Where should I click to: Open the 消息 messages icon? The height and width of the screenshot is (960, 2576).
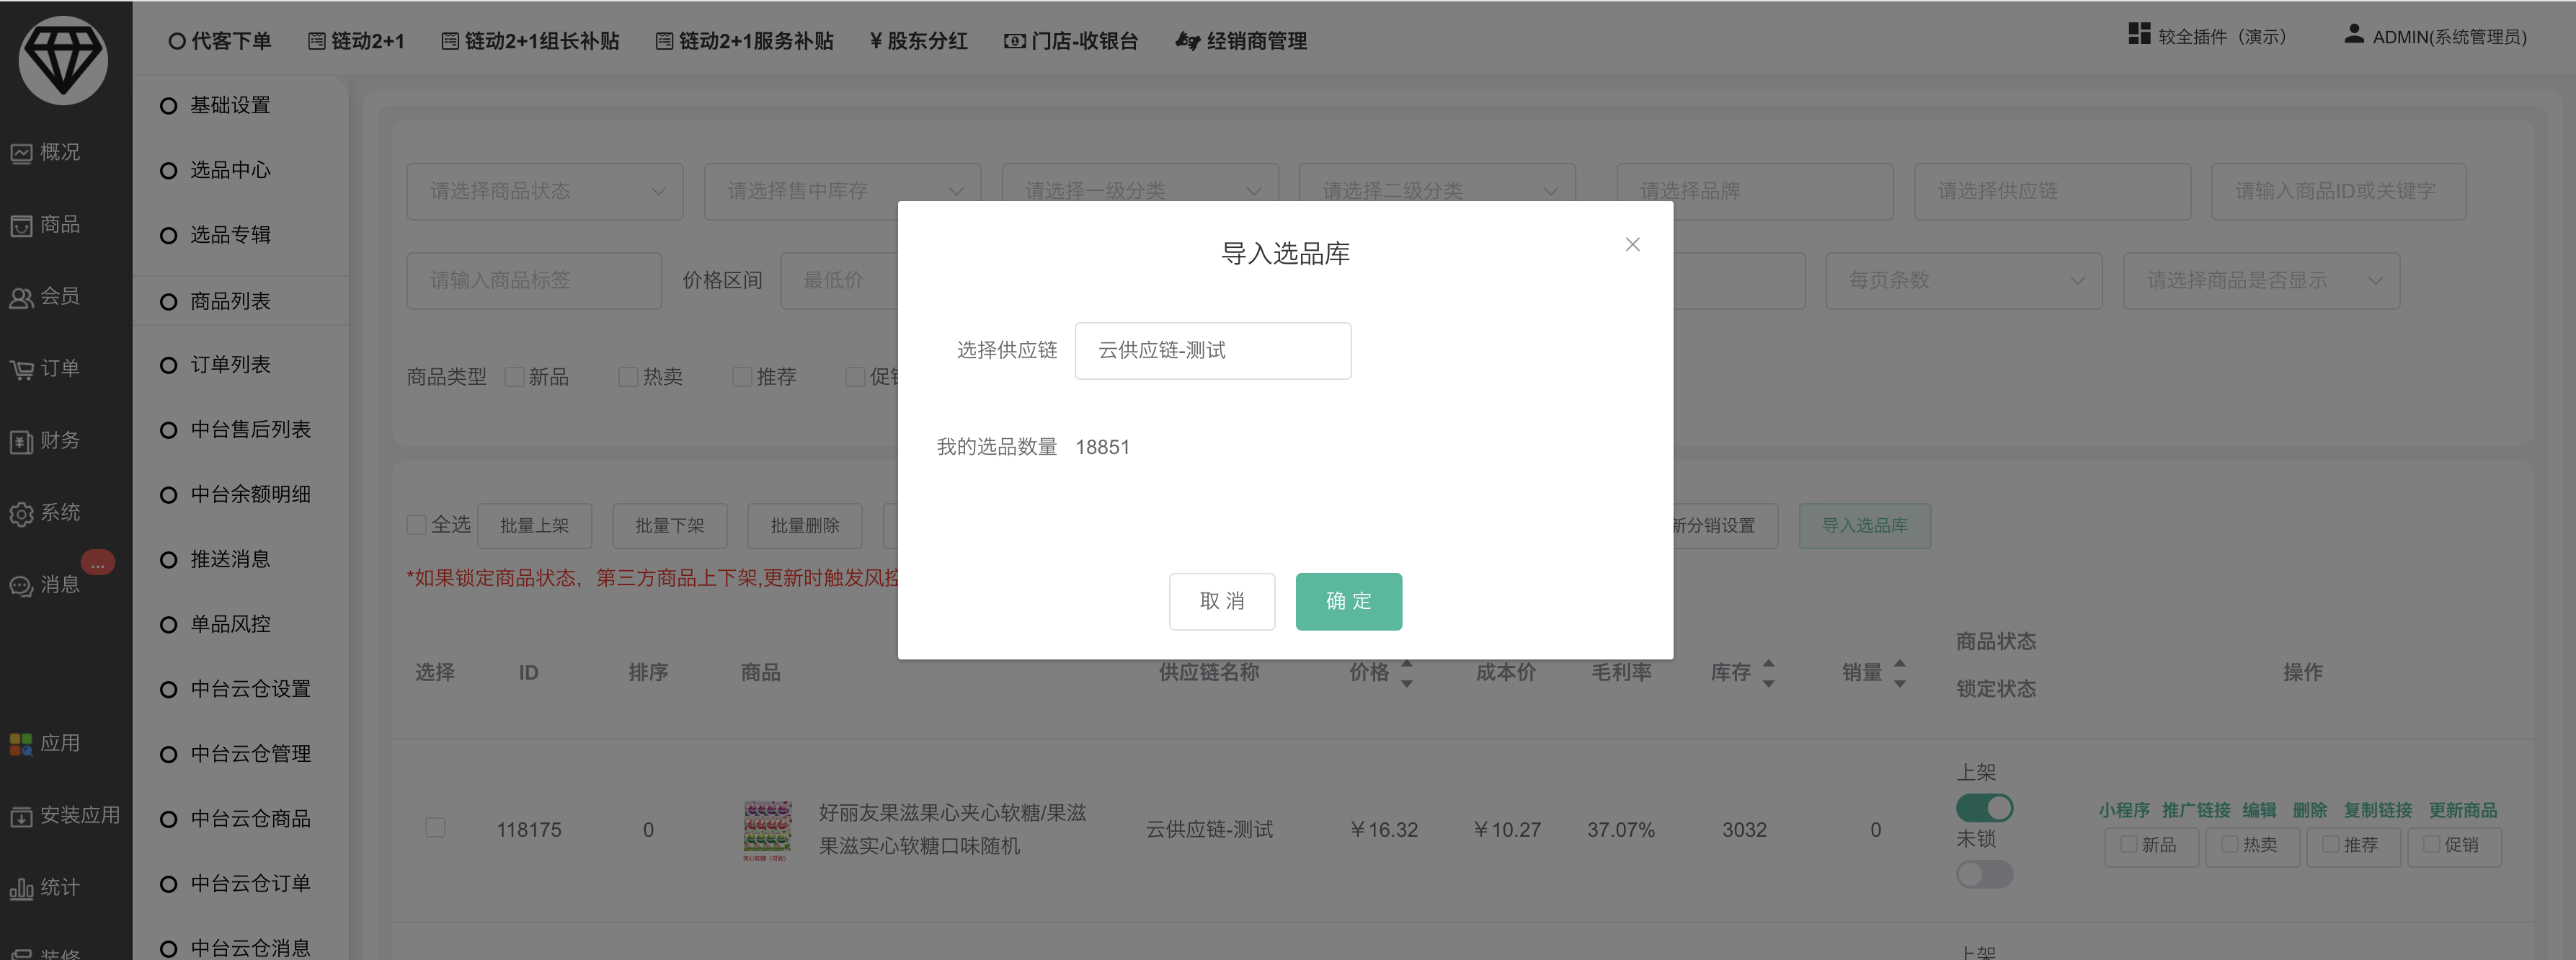click(22, 586)
